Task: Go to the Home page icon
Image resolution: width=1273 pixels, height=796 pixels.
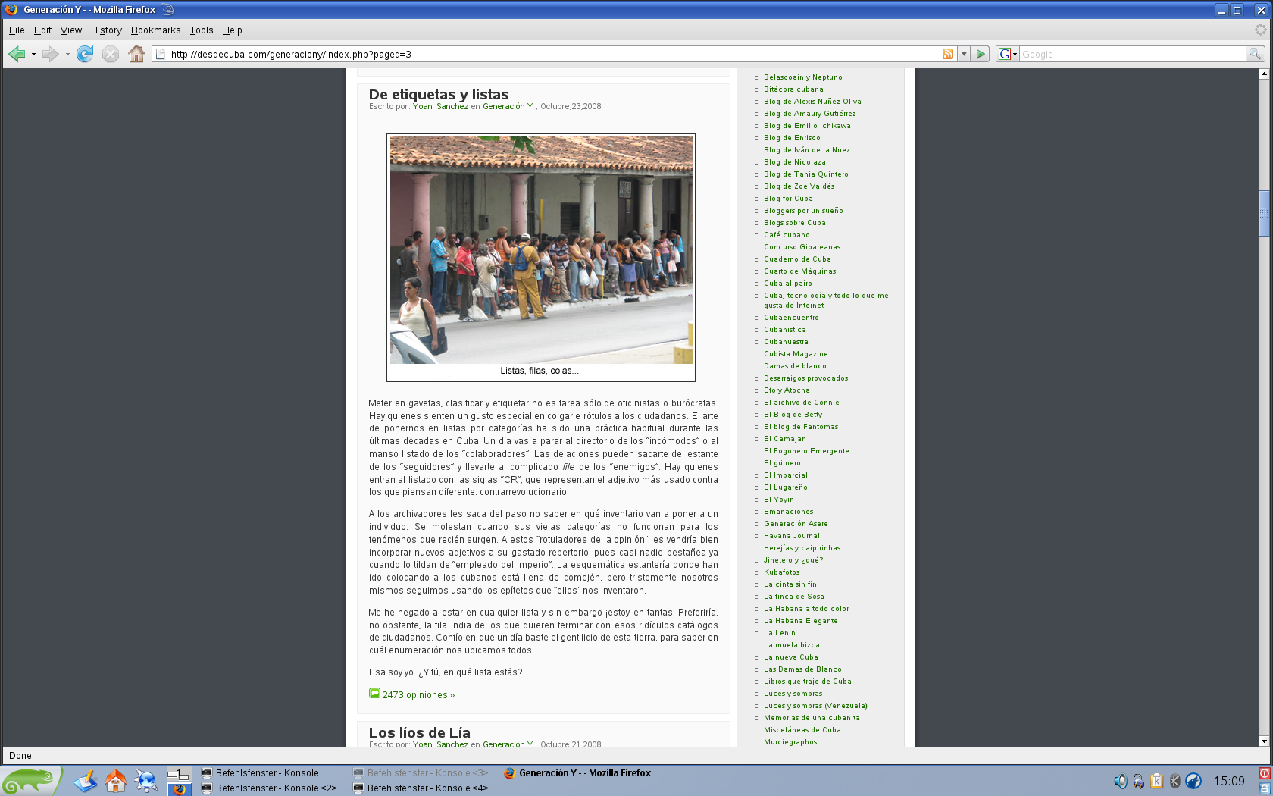Action: [x=136, y=54]
